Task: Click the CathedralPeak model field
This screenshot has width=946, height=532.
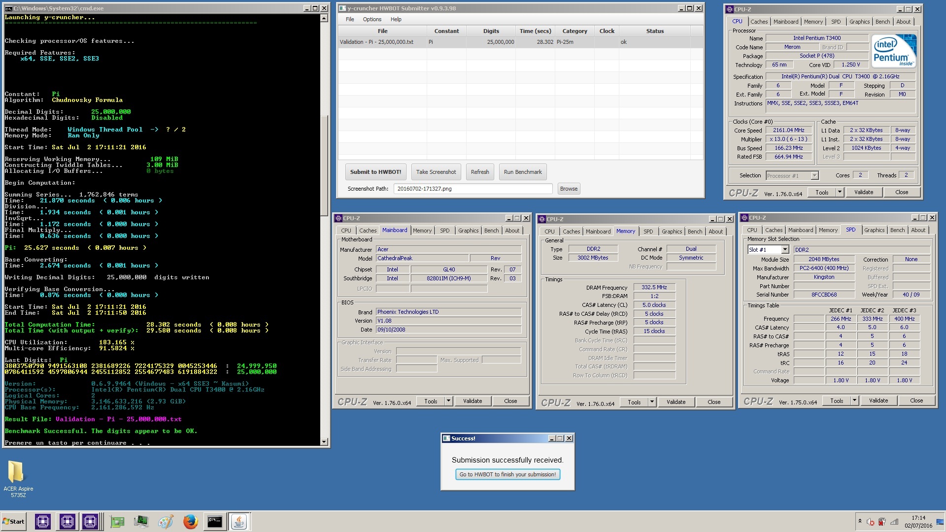Action: [422, 258]
